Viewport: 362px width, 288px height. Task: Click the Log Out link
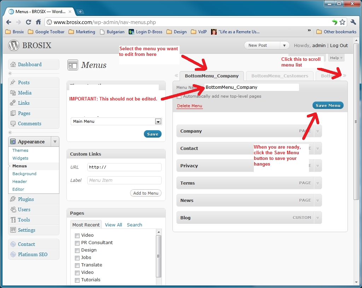tap(339, 46)
